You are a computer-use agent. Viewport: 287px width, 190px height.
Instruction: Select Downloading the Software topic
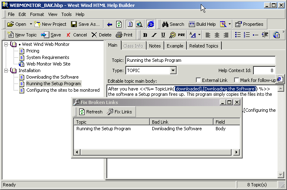(x=52, y=77)
